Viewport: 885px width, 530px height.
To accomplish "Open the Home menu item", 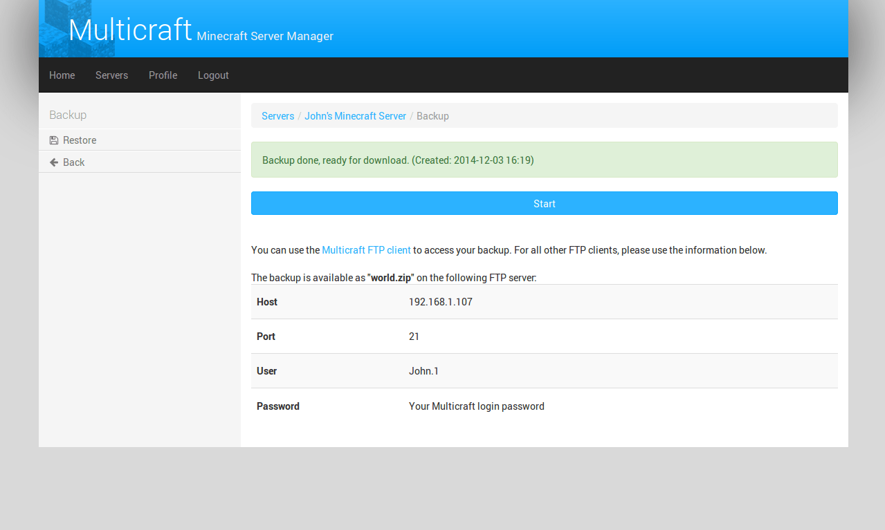I will [62, 75].
